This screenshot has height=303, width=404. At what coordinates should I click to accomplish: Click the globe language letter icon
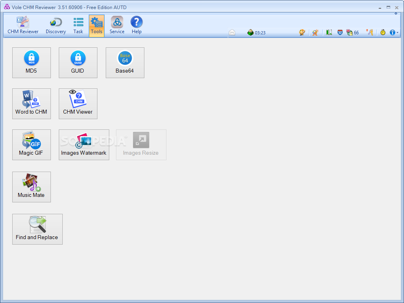[315, 32]
